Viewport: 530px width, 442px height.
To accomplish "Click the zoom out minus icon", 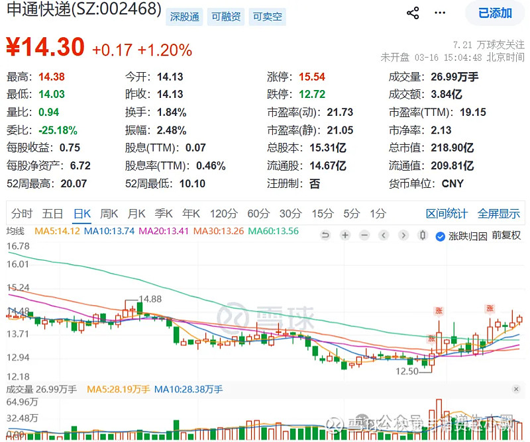I will (x=364, y=235).
